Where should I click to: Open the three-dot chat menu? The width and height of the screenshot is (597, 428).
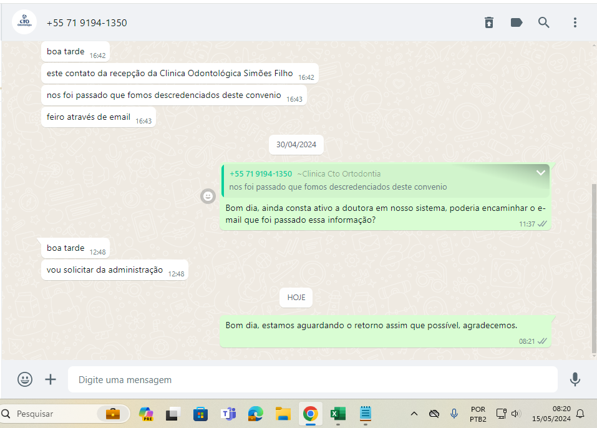point(575,22)
